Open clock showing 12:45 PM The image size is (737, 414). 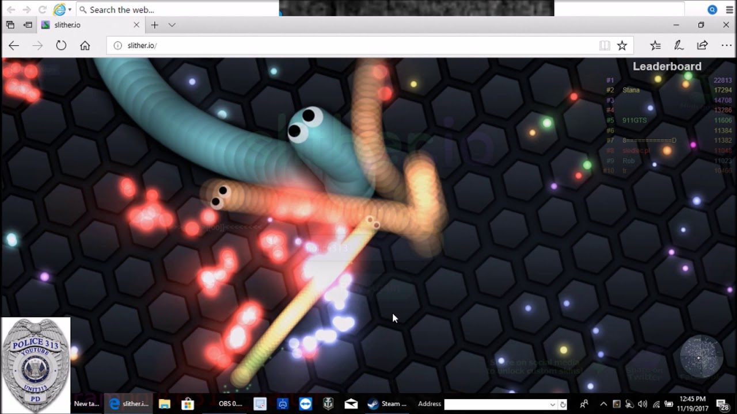click(693, 404)
